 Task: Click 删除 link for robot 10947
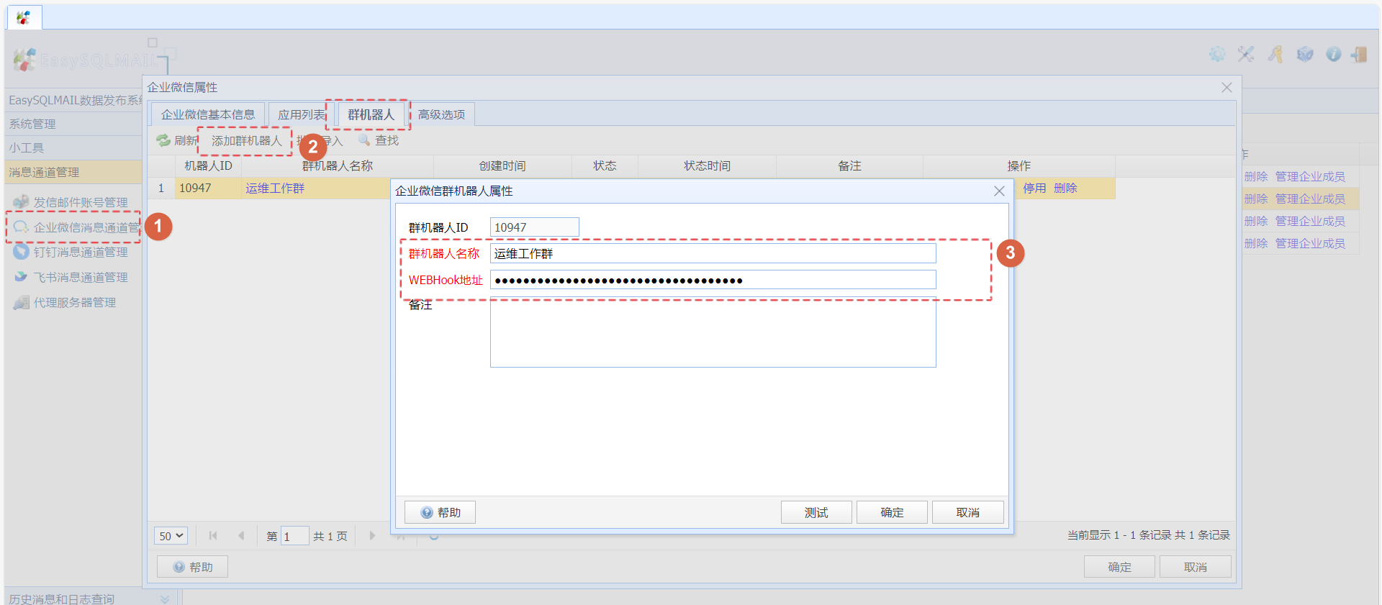[1065, 188]
